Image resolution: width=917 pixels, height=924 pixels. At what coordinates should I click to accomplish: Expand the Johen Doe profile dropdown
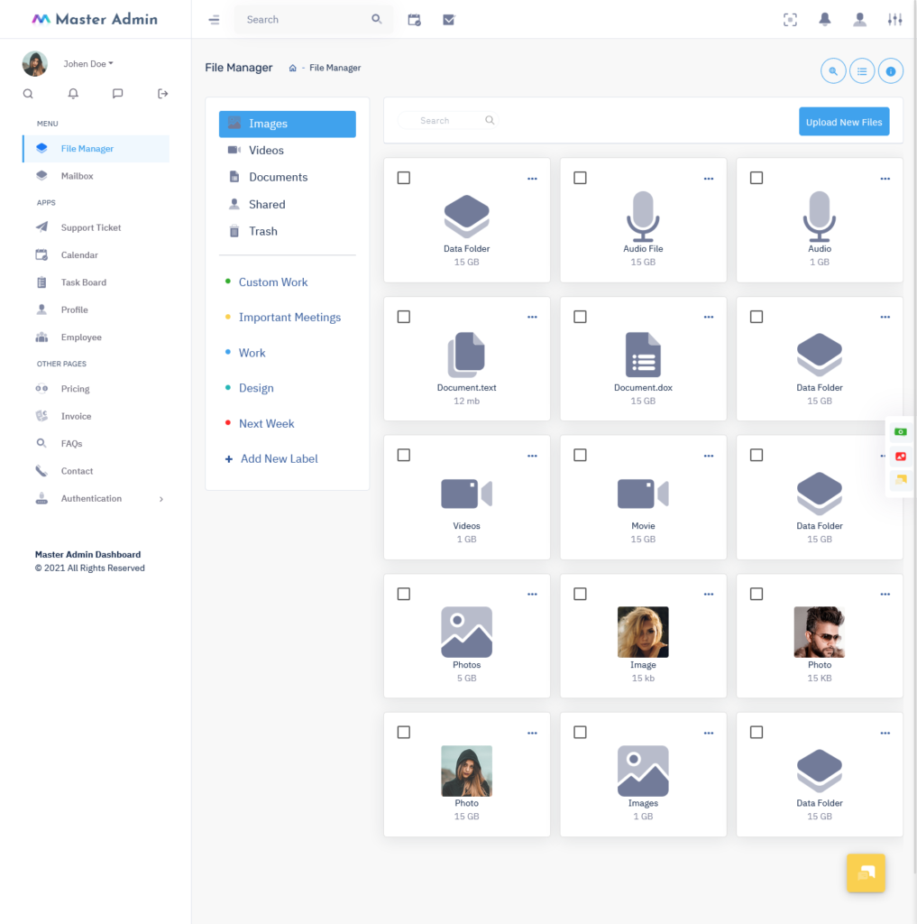click(87, 63)
